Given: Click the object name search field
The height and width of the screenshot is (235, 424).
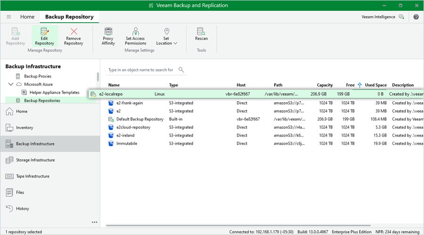Looking at the screenshot, I should coord(140,70).
